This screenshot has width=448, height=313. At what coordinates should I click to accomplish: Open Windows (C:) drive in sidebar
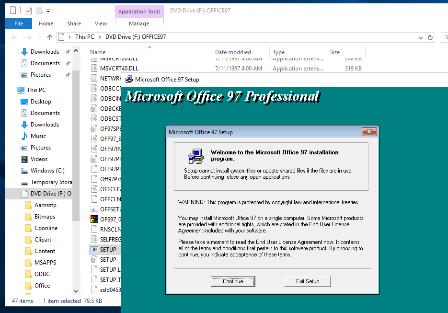coord(47,170)
